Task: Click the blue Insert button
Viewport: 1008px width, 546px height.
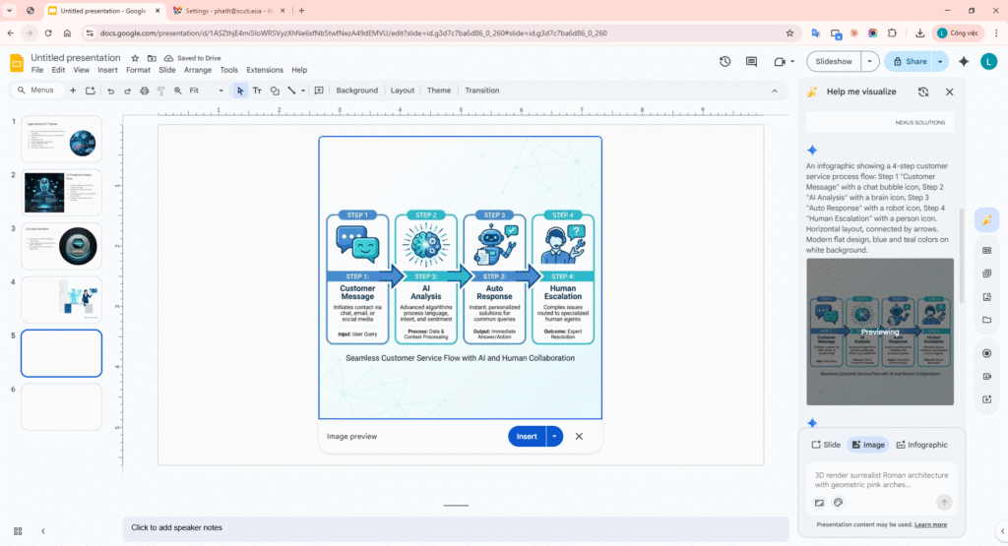Action: coord(527,436)
